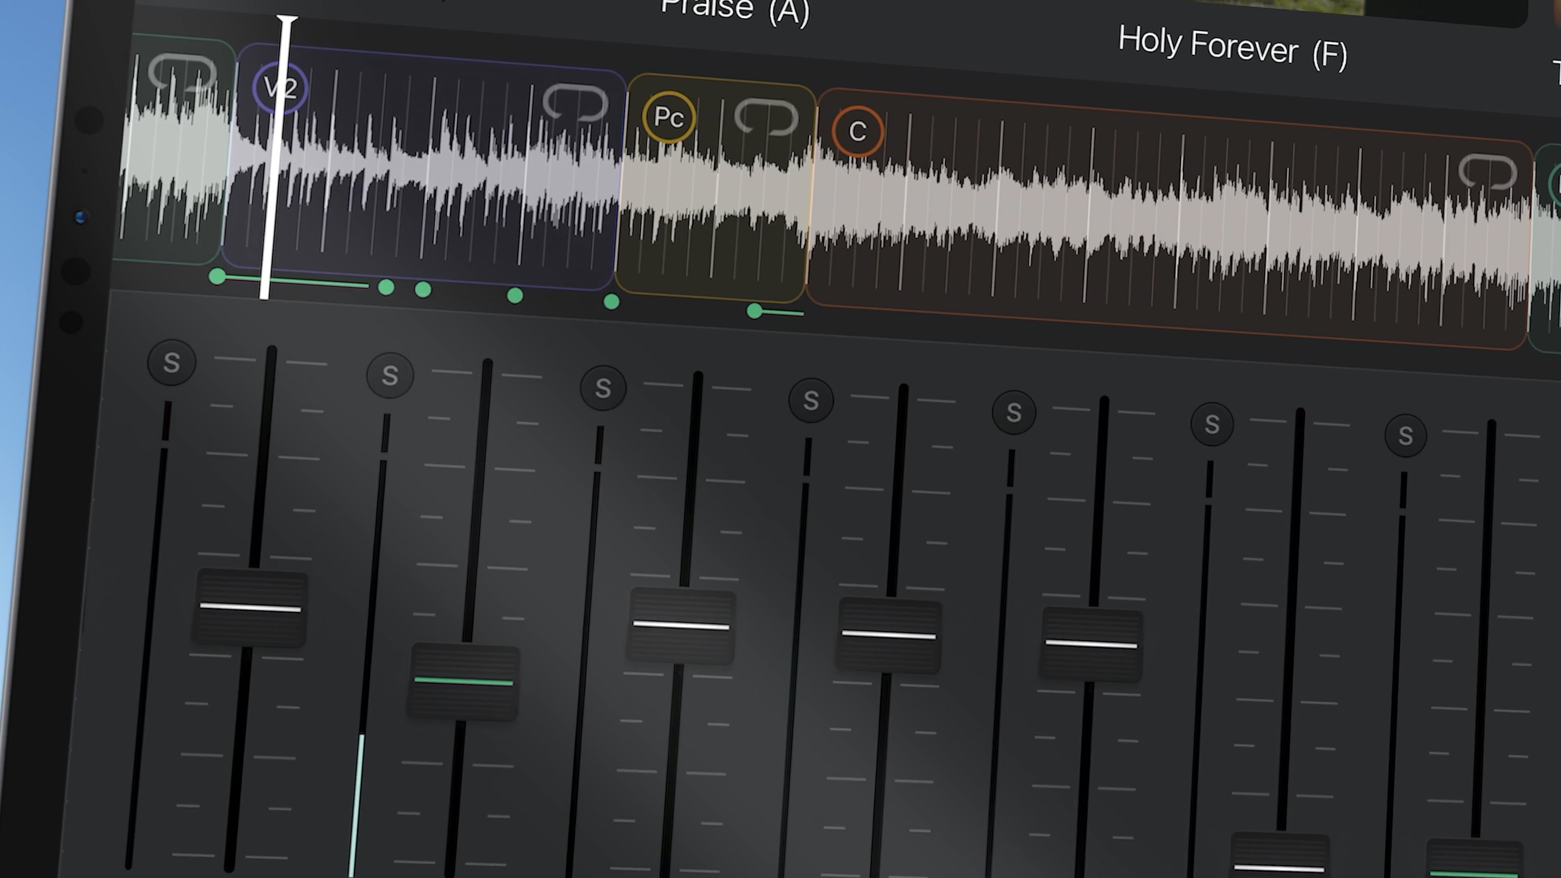The width and height of the screenshot is (1561, 878).
Task: Select the Praise (A) song title
Action: pyautogui.click(x=736, y=11)
